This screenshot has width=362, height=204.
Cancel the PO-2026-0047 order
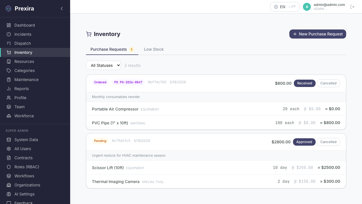coord(328,83)
